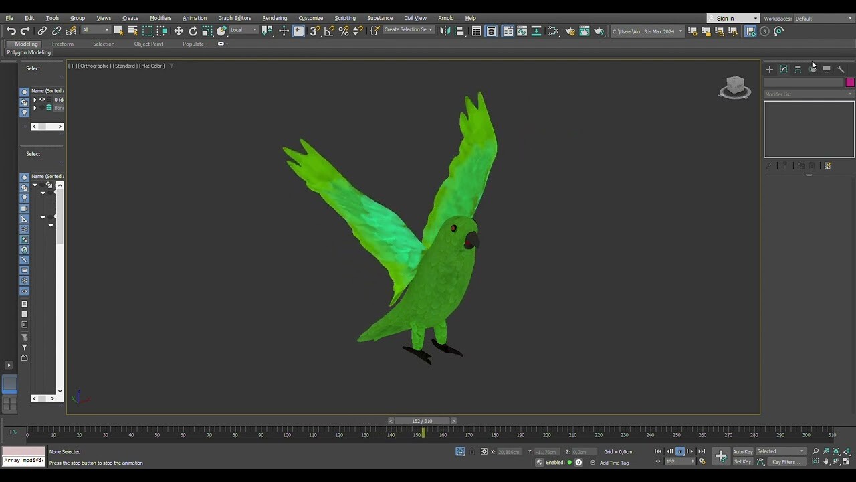The width and height of the screenshot is (856, 482).
Task: Select the Select and Move tool
Action: pyautogui.click(x=179, y=31)
